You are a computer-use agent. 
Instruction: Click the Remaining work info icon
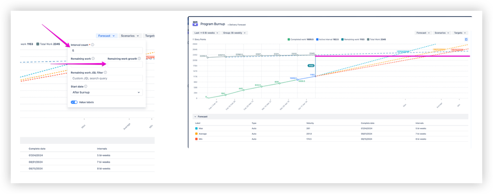point(93,59)
